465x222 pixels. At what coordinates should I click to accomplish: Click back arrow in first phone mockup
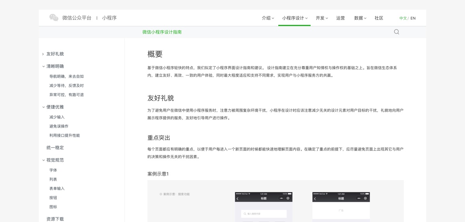click(x=238, y=199)
